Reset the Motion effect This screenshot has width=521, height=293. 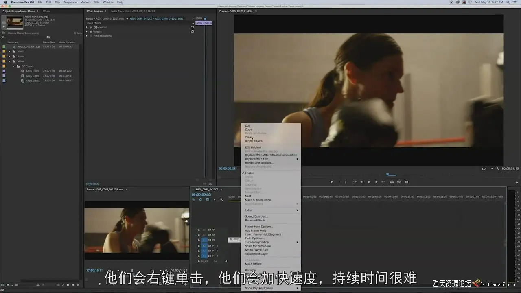click(193, 27)
